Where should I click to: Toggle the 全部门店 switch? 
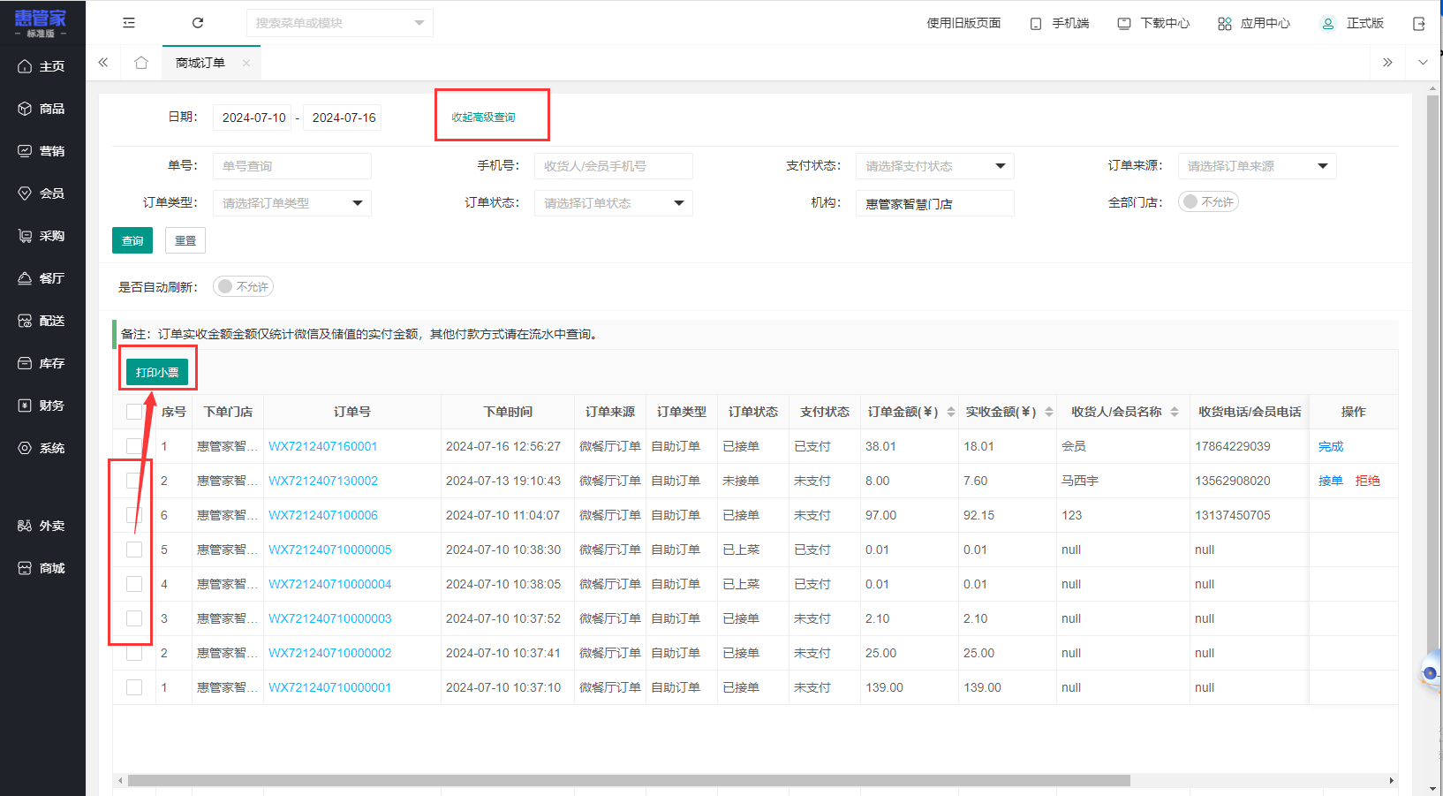pyautogui.click(x=1208, y=202)
